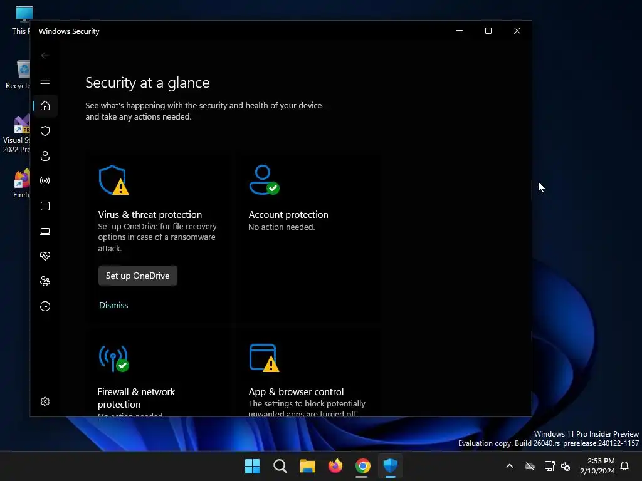
Task: Click the Virus & threat protection shield warning icon
Action: pos(113,180)
